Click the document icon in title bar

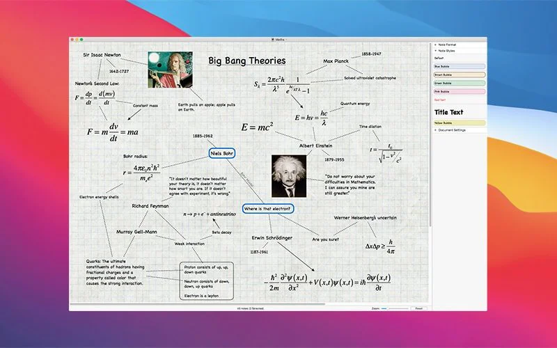(x=272, y=40)
